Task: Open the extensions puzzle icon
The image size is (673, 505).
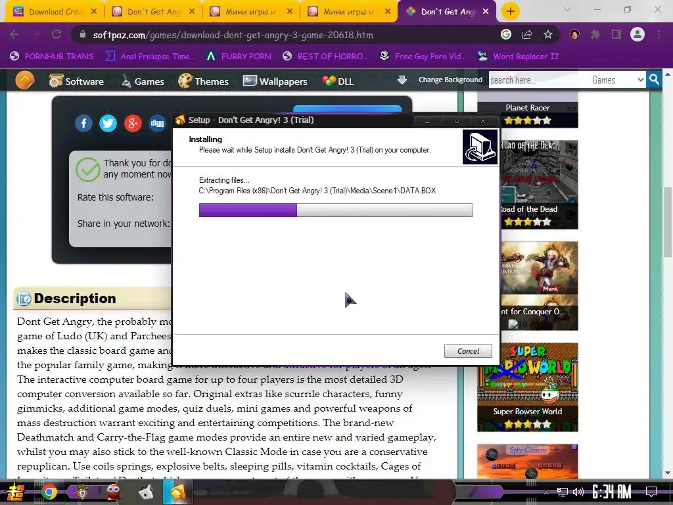Action: [x=595, y=34]
